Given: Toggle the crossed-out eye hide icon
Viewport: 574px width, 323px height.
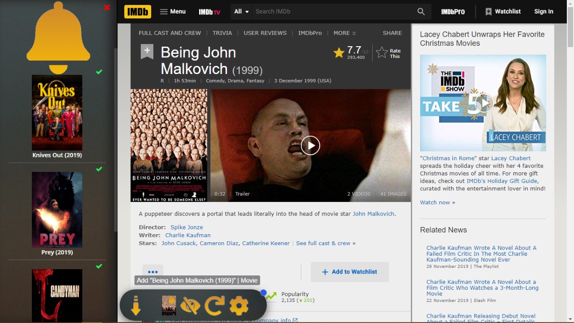Looking at the screenshot, I should point(190,306).
